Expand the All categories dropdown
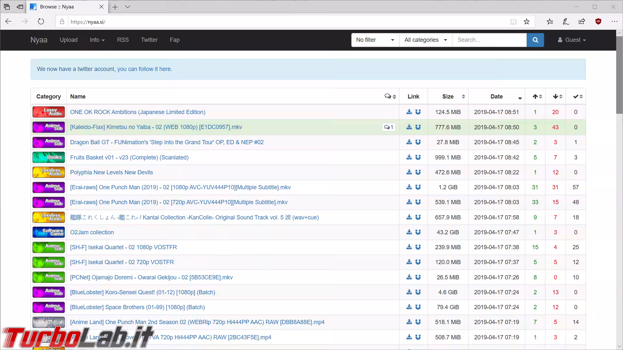 [426, 40]
